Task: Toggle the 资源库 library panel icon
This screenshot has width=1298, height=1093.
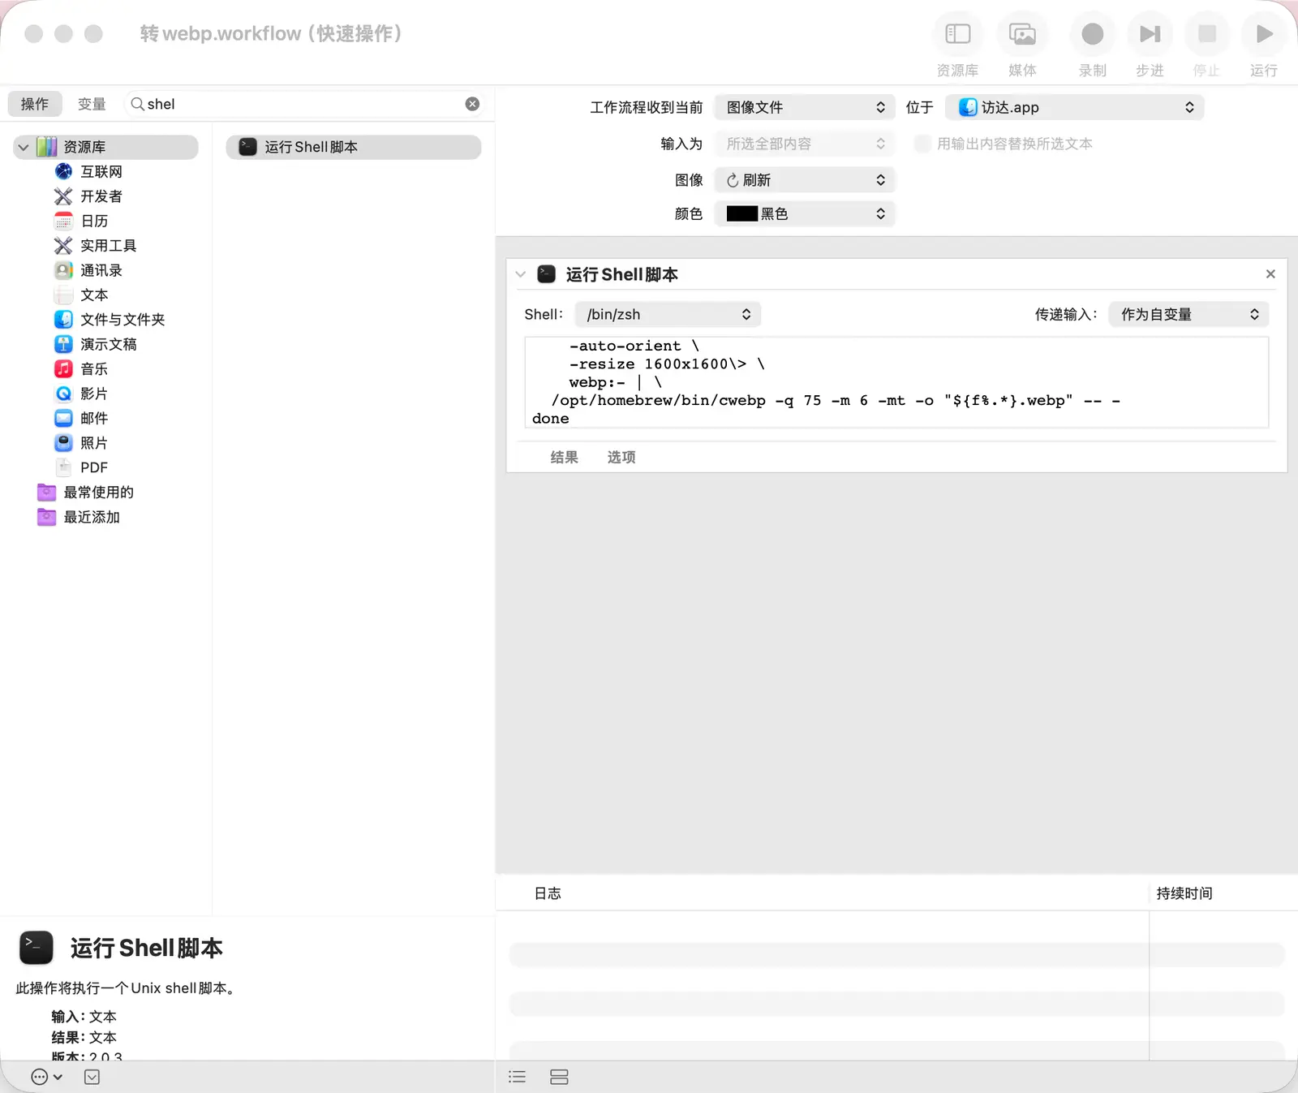Action: [x=957, y=34]
